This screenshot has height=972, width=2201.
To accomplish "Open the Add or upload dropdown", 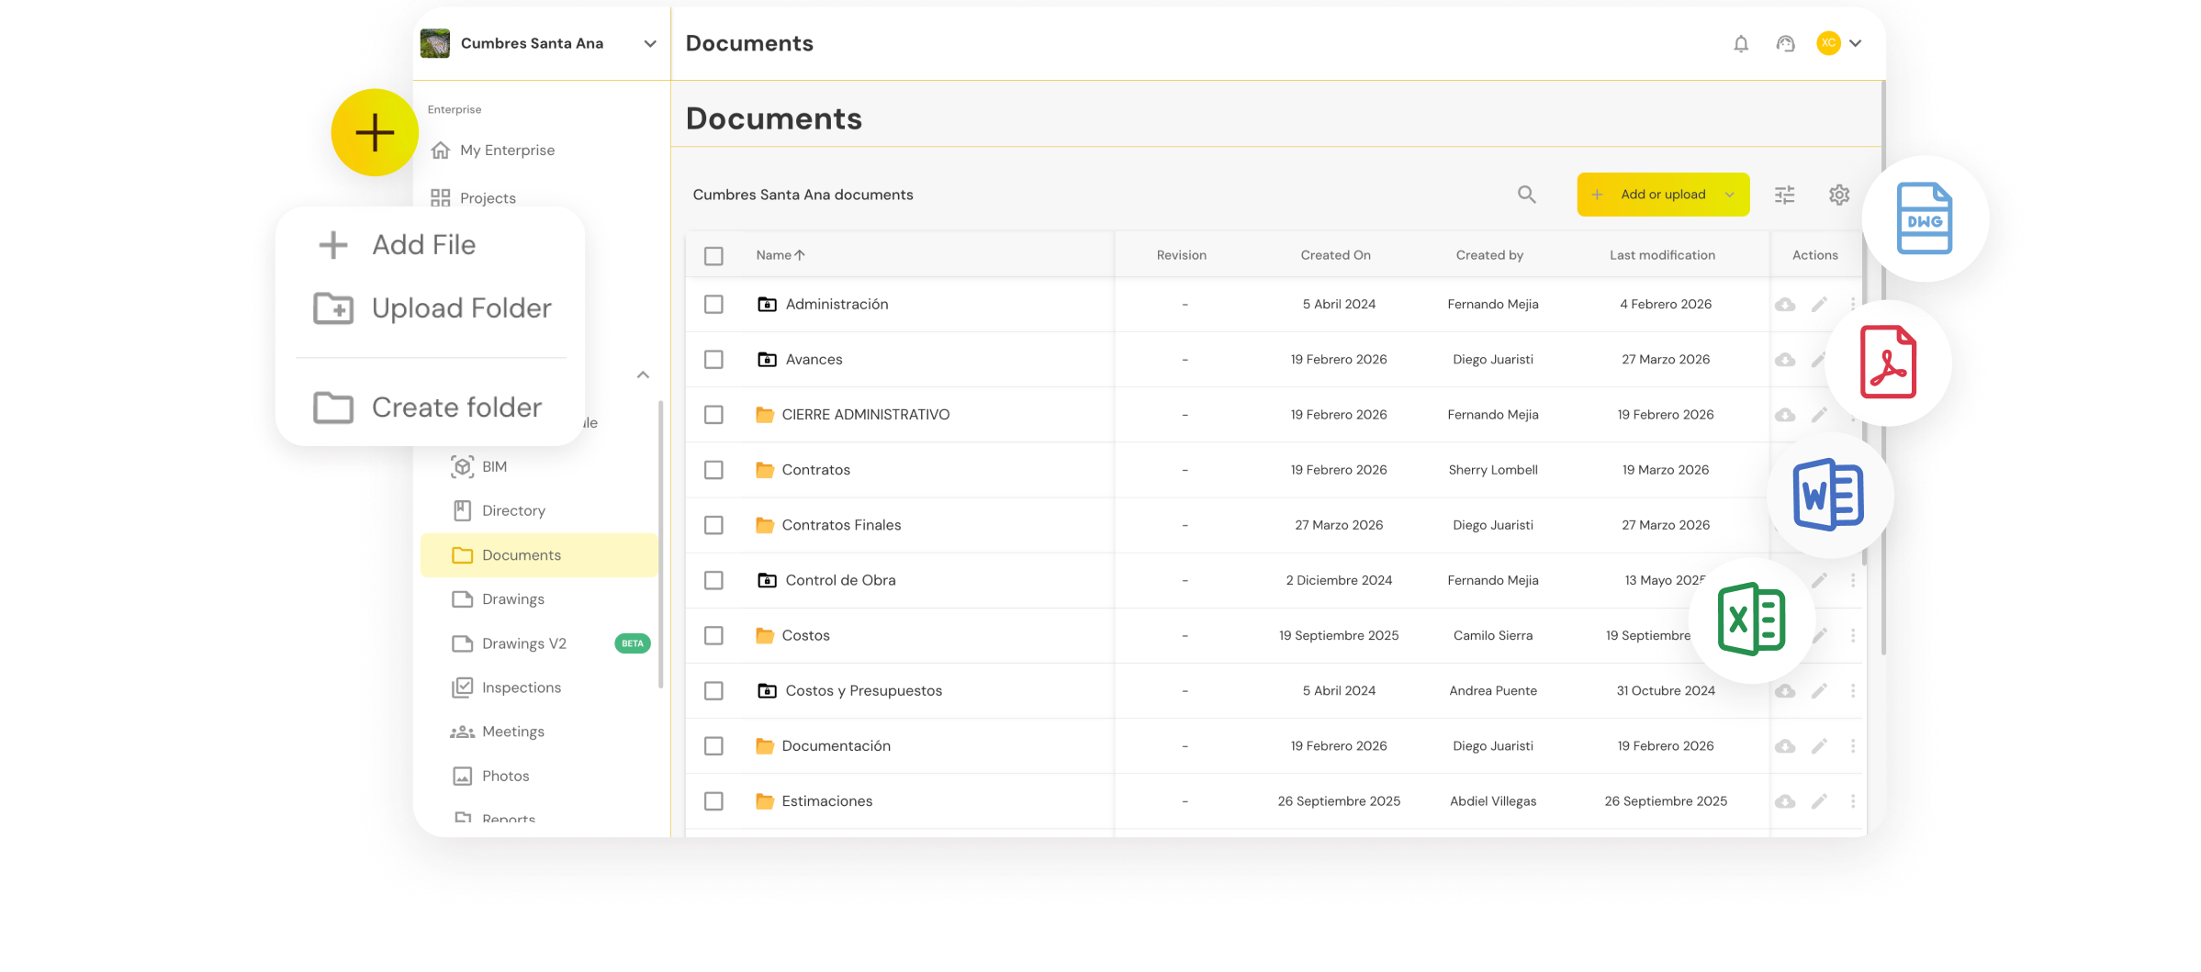I will click(1663, 195).
